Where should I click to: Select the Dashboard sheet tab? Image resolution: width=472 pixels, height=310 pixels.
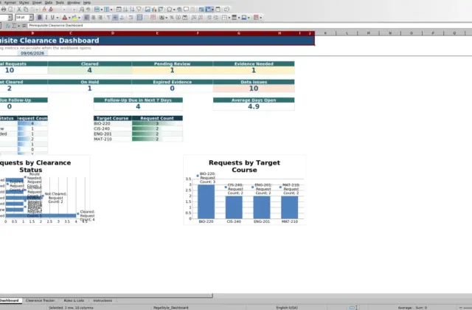click(10, 300)
